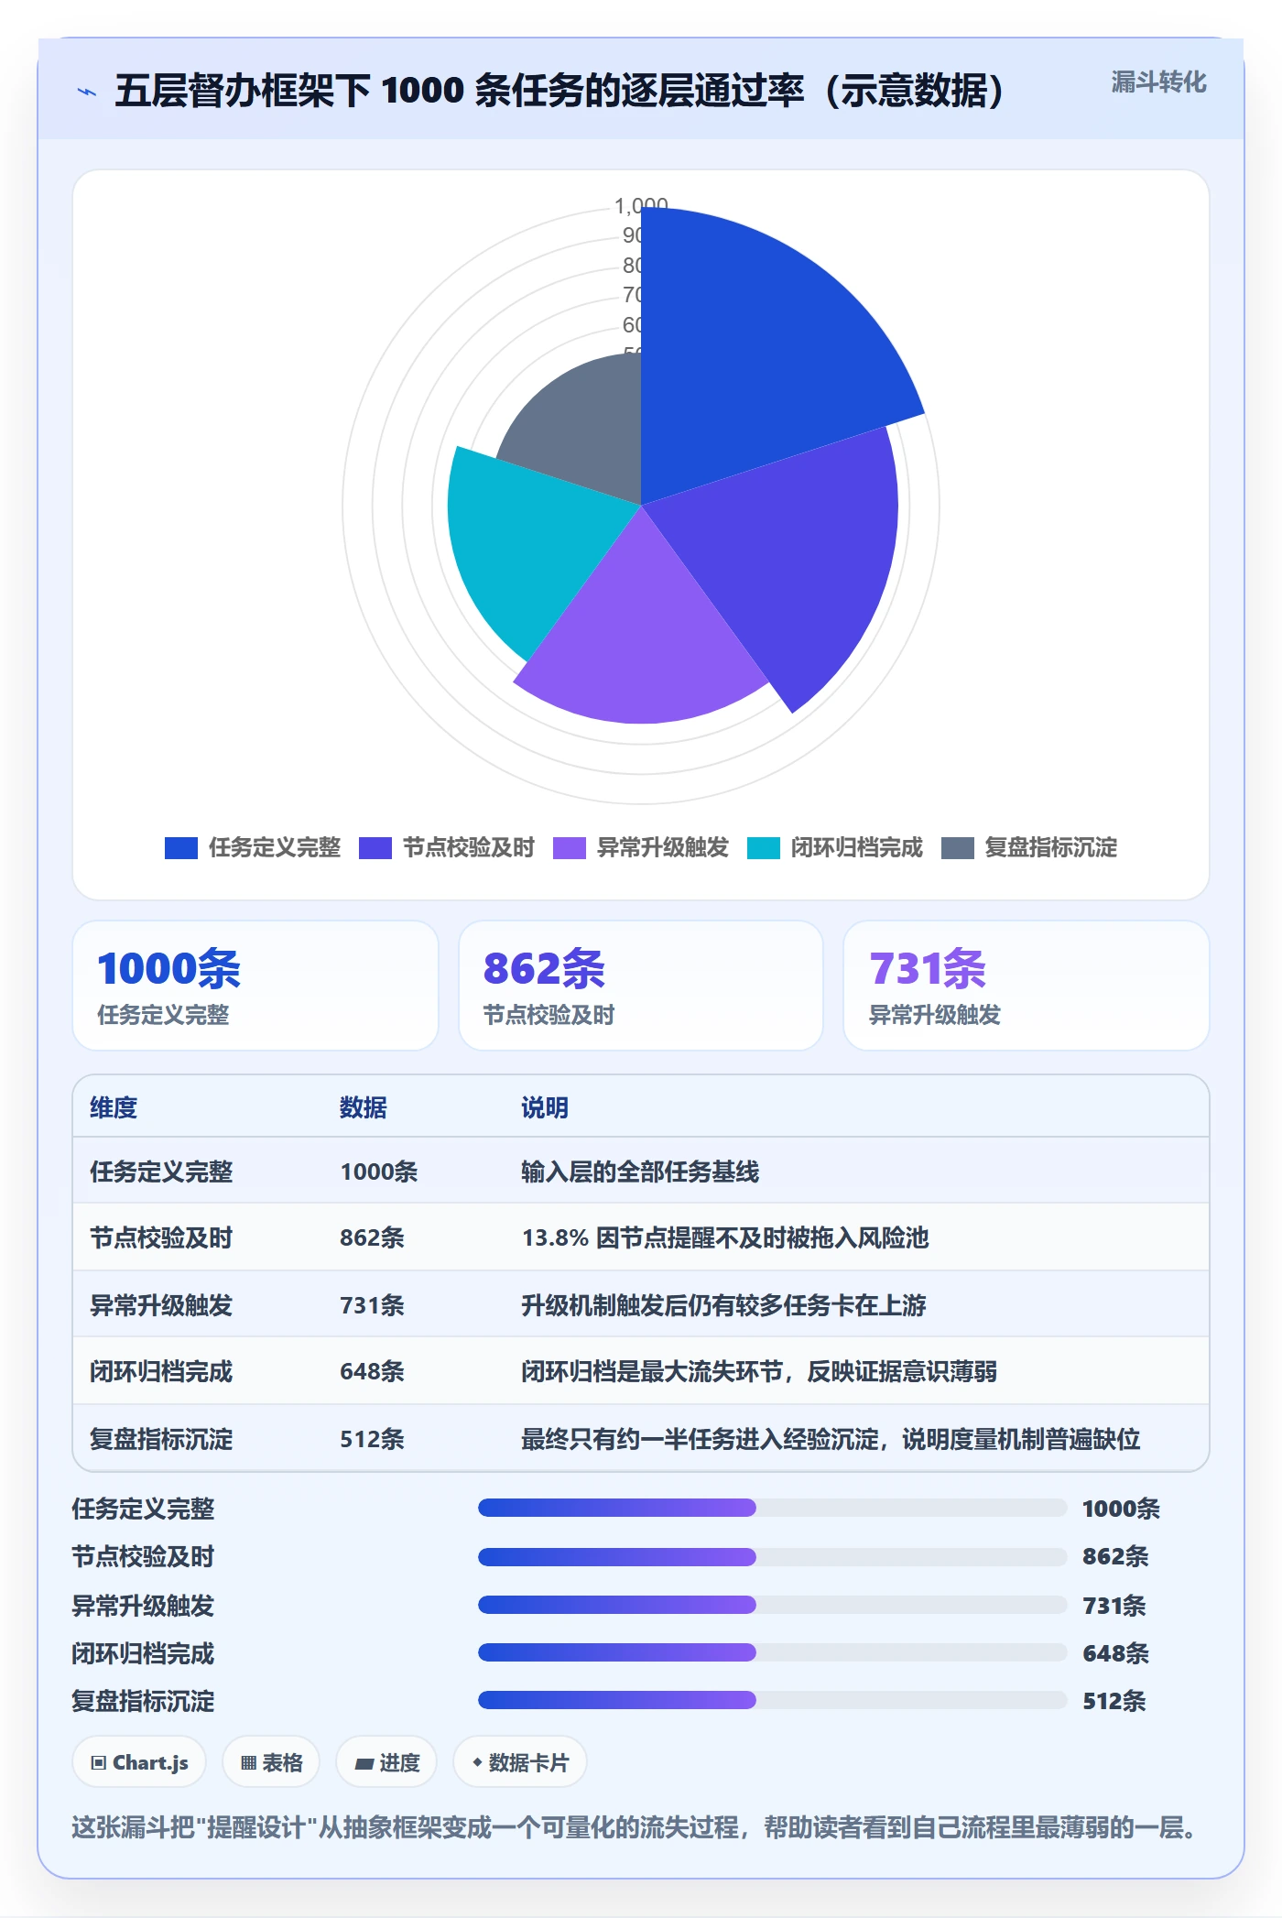The height and width of the screenshot is (1918, 1282).
Task: Click the 复盘指标沉淀 progress bar
Action: pos(772,1700)
